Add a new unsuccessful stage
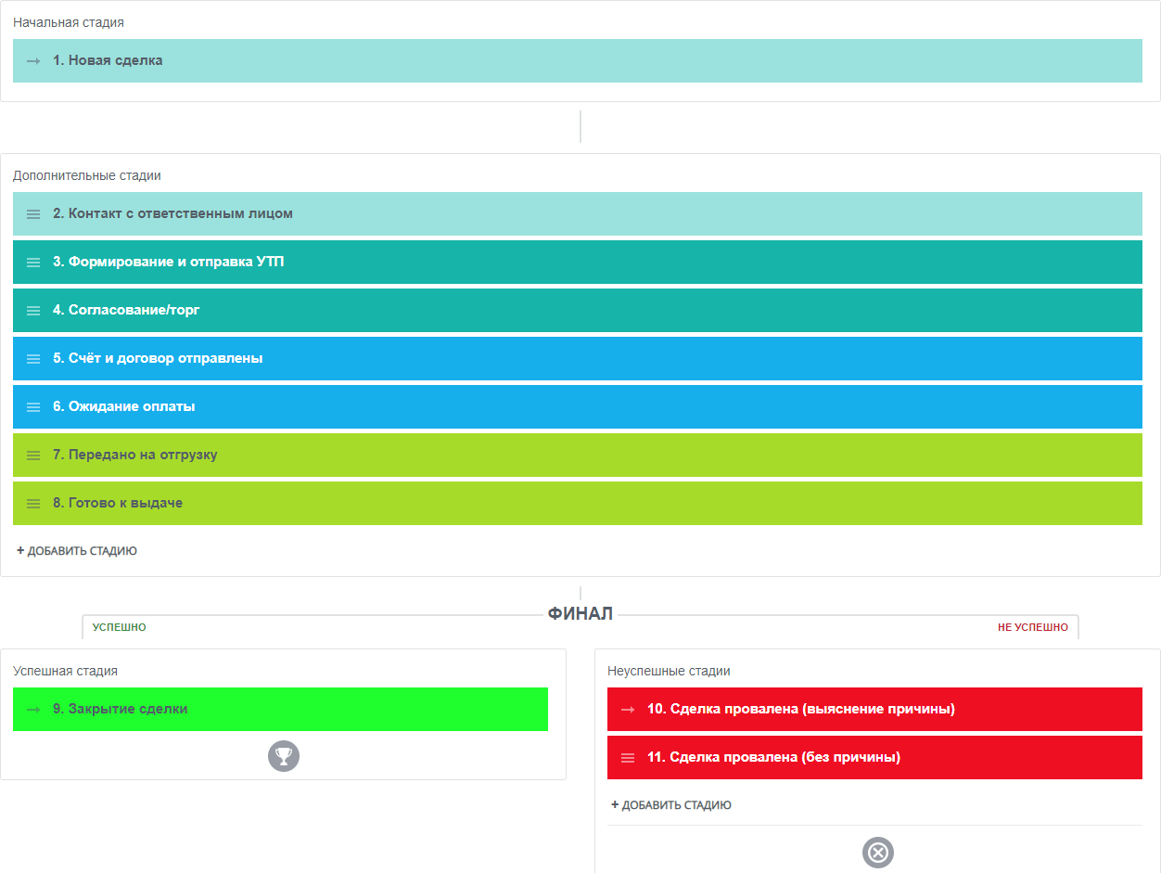This screenshot has width=1161, height=873. pyautogui.click(x=671, y=805)
